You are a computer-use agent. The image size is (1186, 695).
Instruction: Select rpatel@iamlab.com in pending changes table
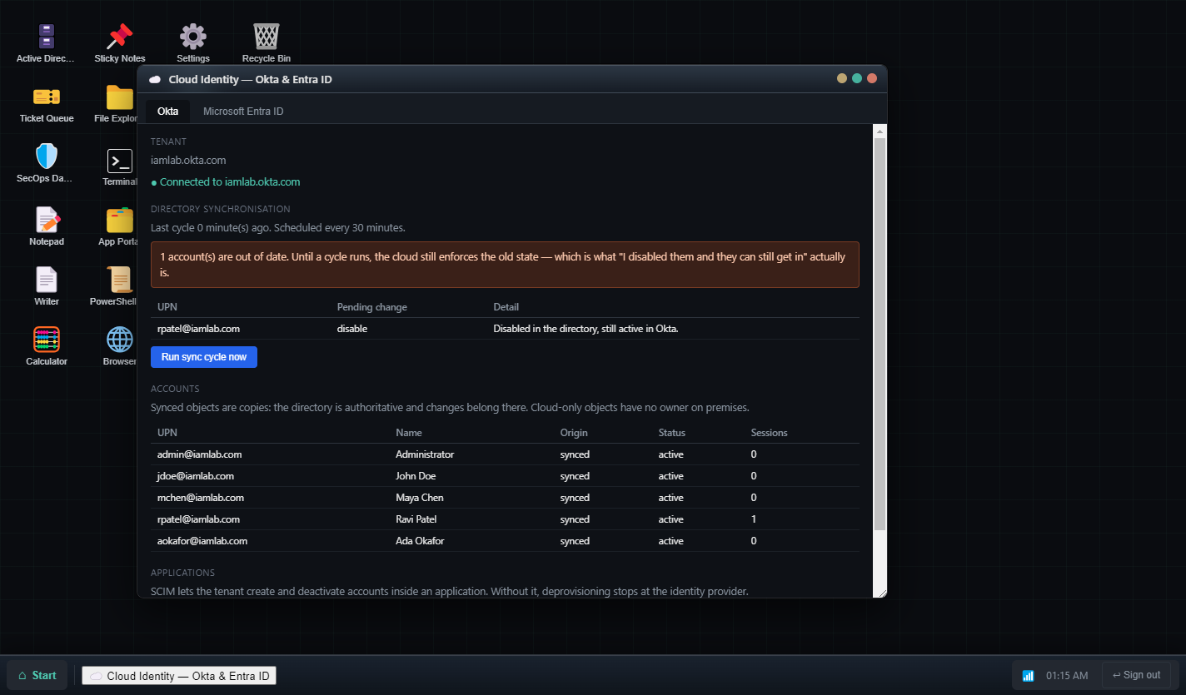(x=198, y=329)
